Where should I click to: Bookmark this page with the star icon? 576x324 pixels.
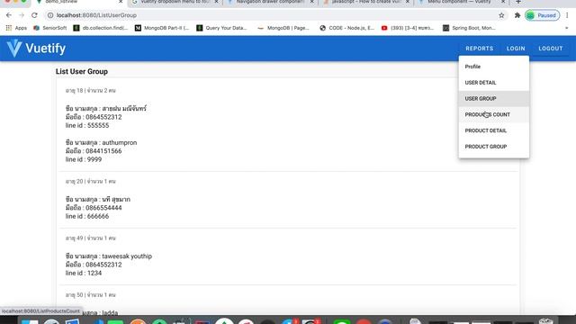[x=501, y=15]
